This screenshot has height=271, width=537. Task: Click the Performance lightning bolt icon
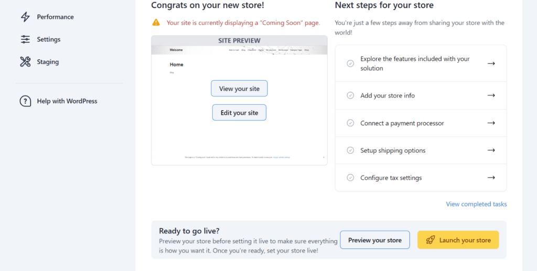pyautogui.click(x=25, y=17)
